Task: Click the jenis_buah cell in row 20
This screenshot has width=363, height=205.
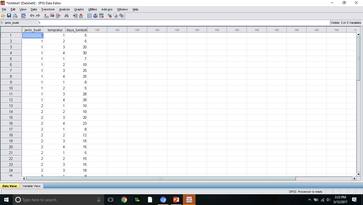Action: coord(33,147)
